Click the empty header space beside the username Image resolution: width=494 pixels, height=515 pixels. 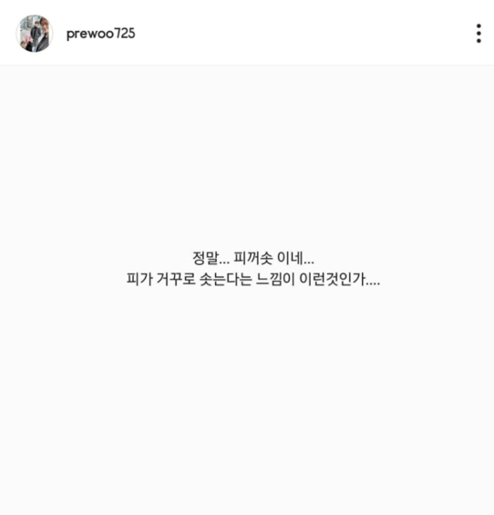(303, 33)
